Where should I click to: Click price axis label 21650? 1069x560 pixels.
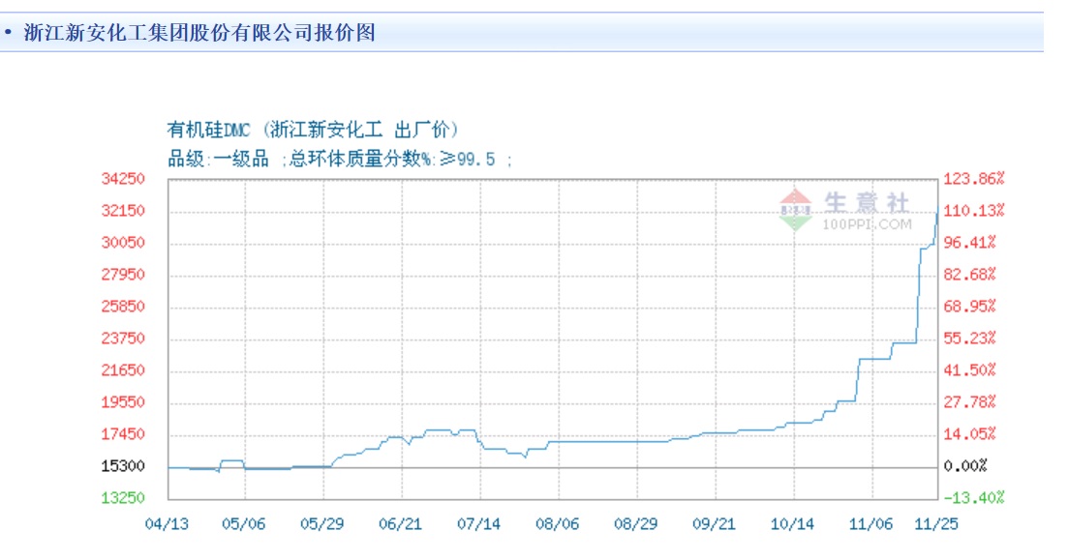(x=123, y=370)
